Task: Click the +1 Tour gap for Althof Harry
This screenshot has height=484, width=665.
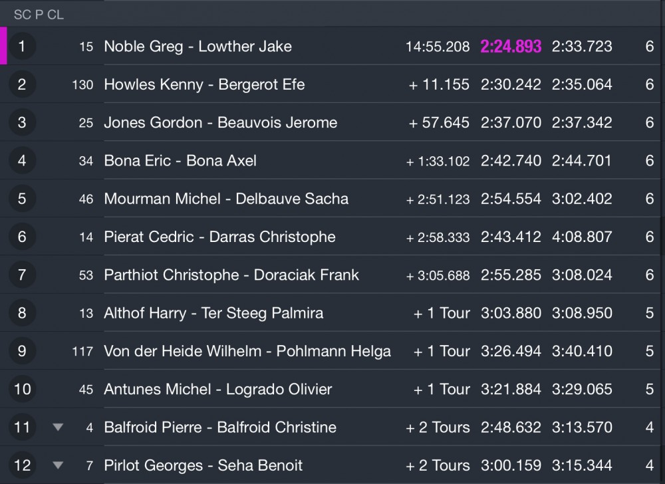Action: [442, 313]
